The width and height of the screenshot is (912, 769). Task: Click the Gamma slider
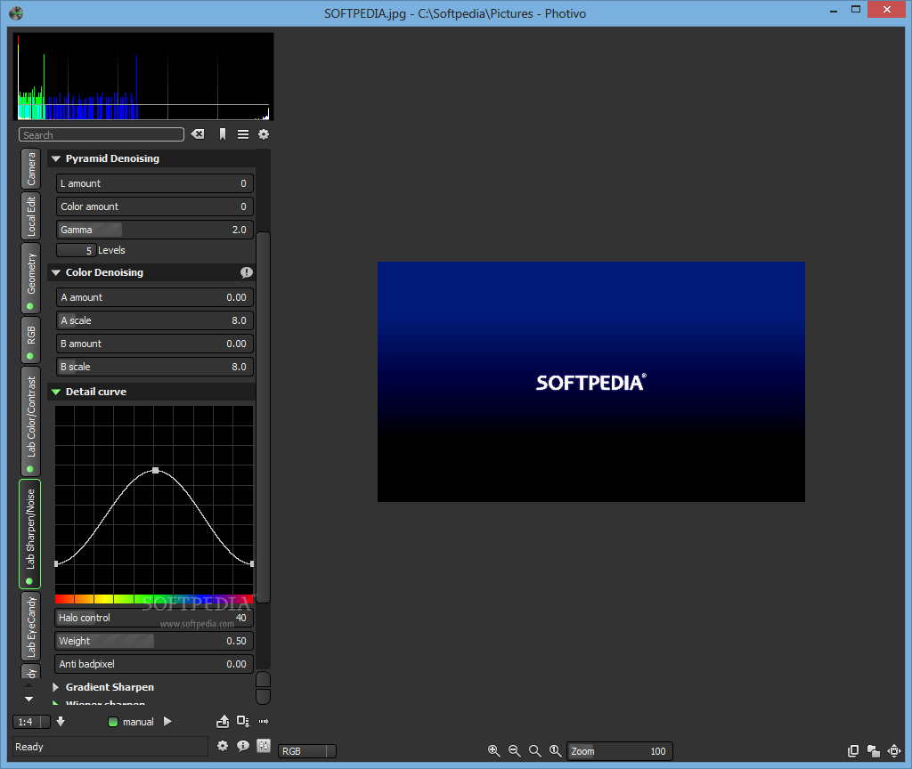tap(155, 230)
